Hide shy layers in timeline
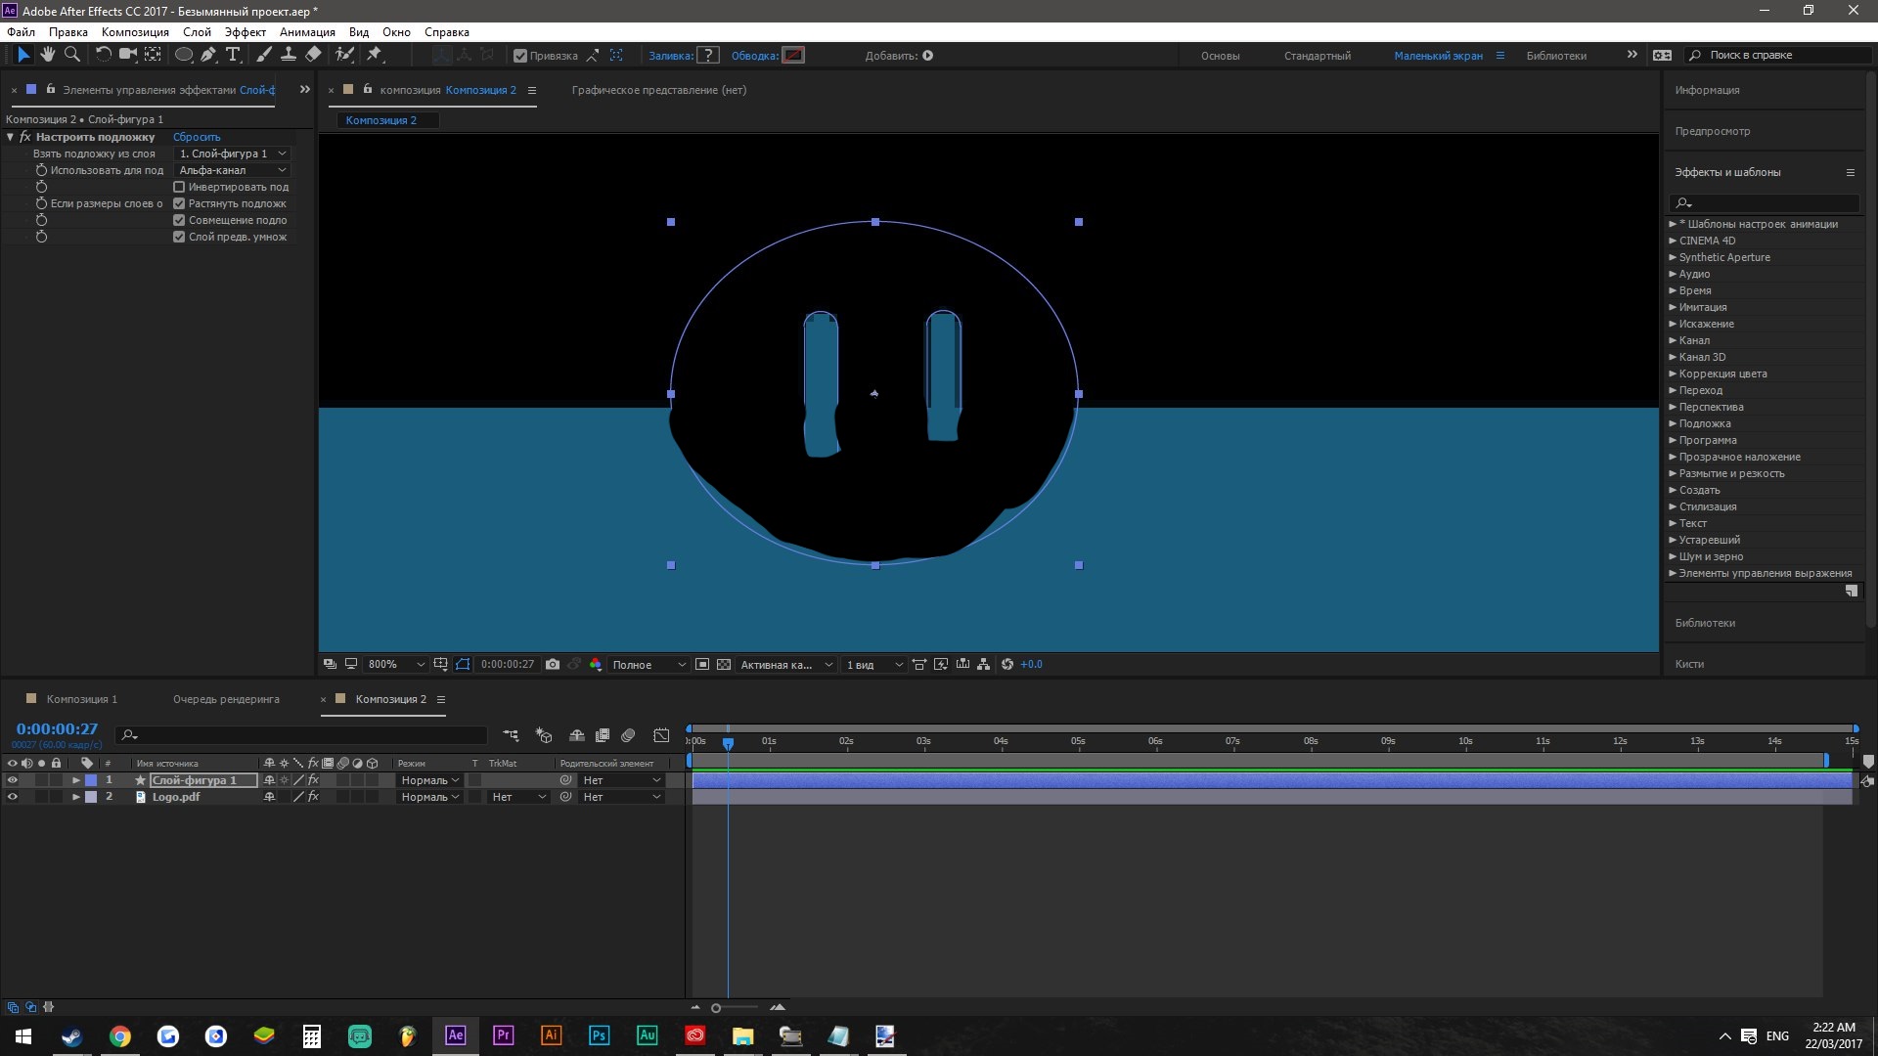1878x1056 pixels. (577, 735)
